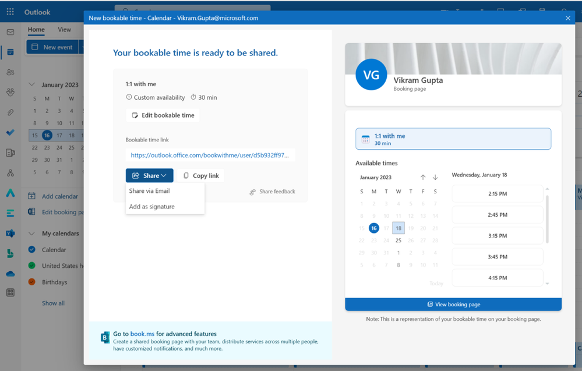
Task: Open the More apps icon in sidebar
Action: coord(10,293)
